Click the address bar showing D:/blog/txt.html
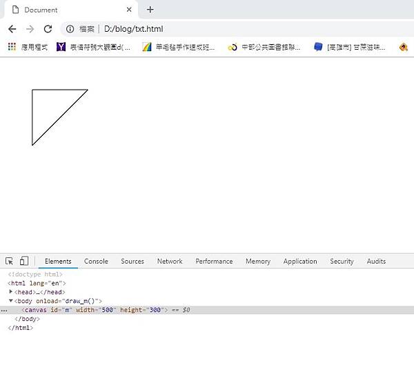414x365 pixels. (x=237, y=29)
